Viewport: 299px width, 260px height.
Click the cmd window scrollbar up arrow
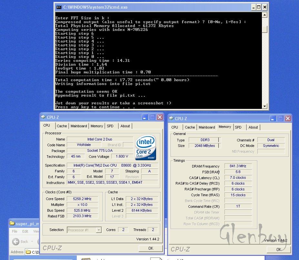[x=264, y=15]
